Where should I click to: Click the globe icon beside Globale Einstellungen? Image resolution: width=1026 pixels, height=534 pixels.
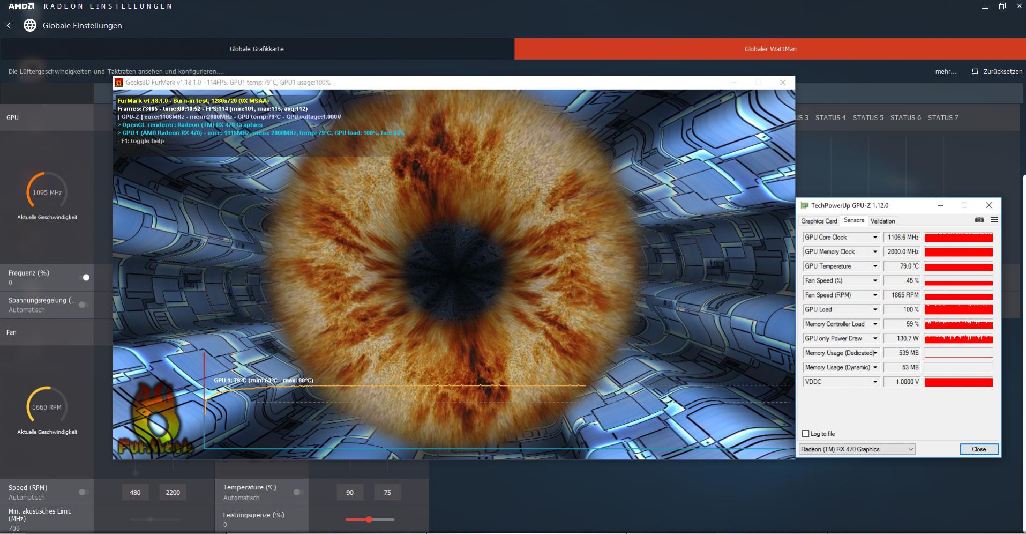tap(30, 25)
